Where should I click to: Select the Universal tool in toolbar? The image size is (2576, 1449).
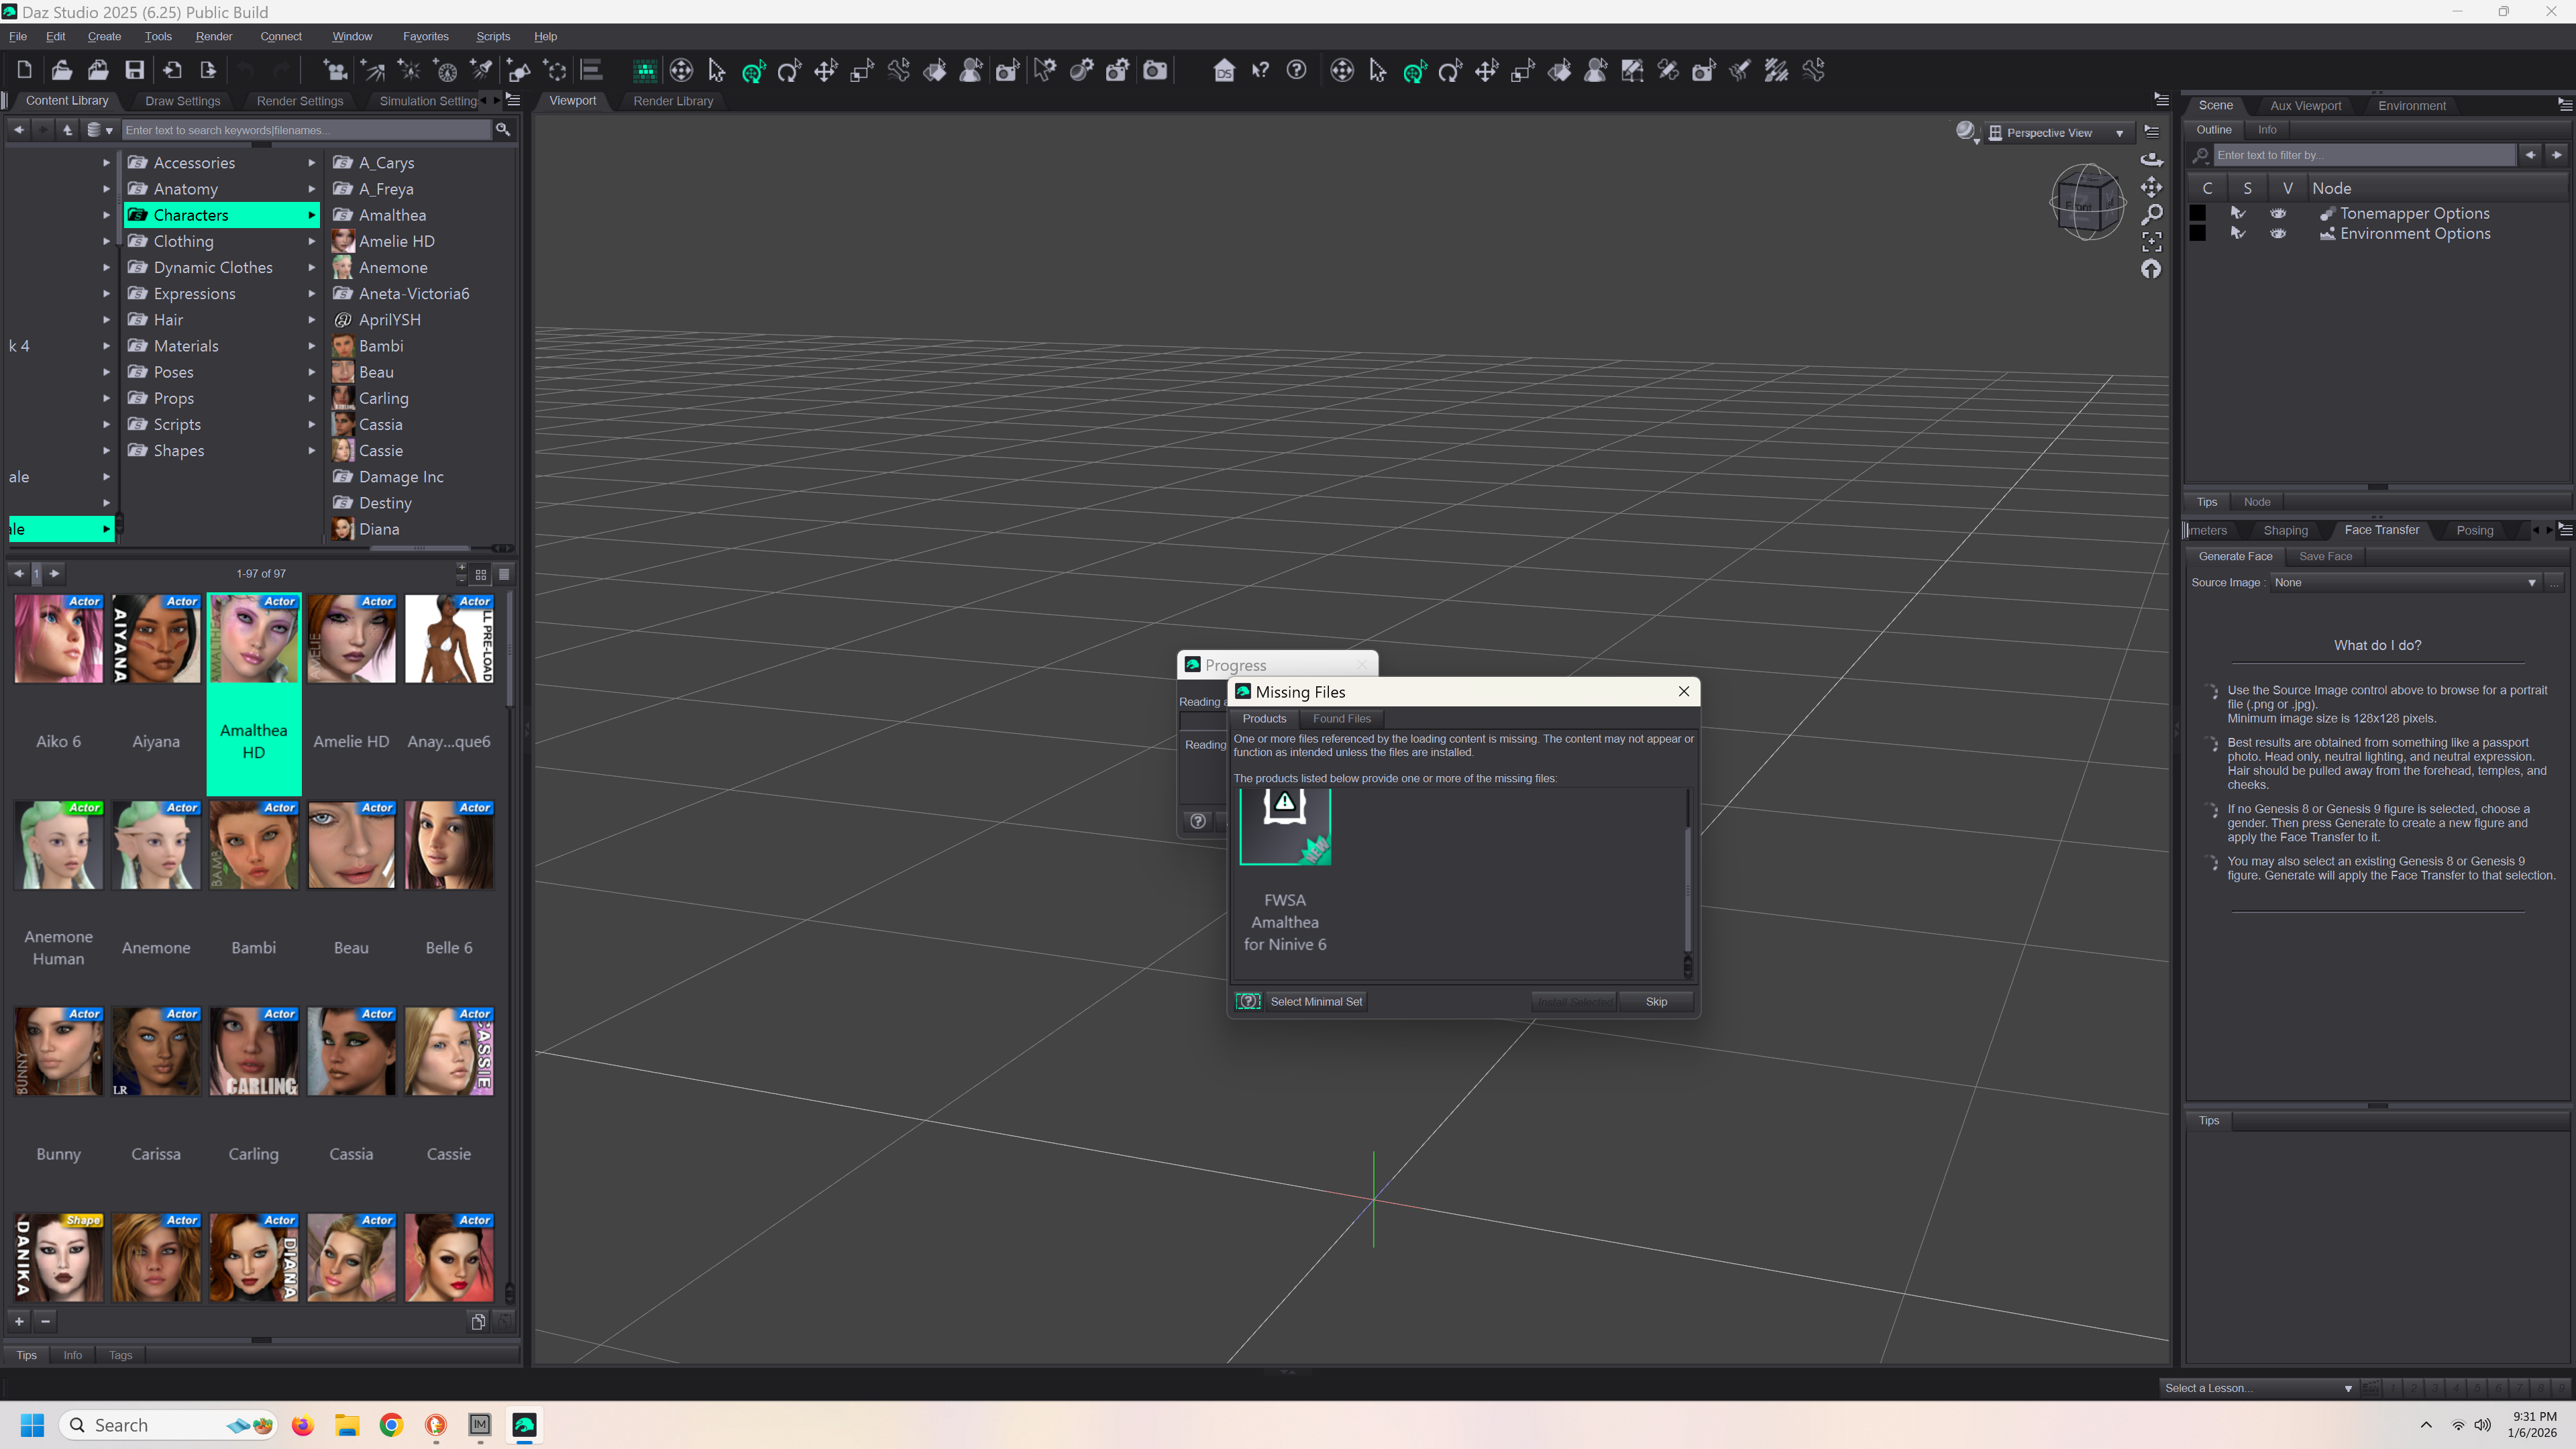click(753, 70)
